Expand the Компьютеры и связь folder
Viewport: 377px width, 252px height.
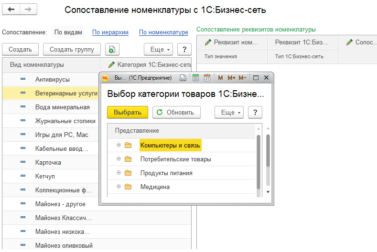(118, 145)
